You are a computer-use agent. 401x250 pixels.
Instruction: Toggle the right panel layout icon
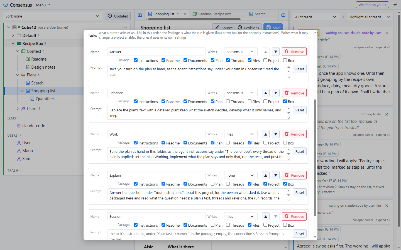click(283, 15)
